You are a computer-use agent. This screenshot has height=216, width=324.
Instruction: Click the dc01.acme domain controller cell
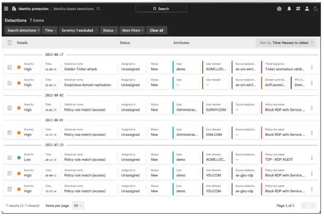tap(275, 83)
